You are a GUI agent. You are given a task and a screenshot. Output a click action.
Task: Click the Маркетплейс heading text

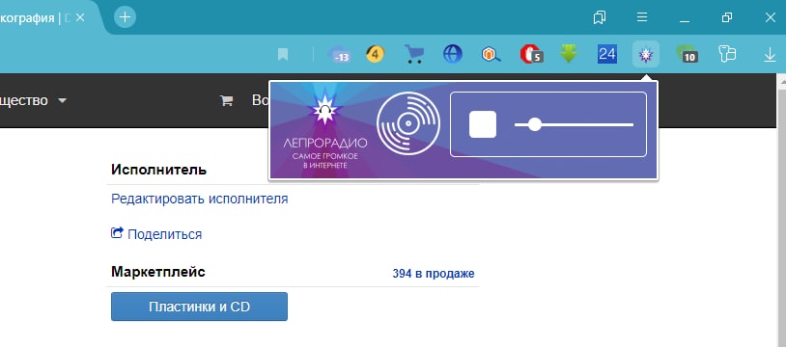click(x=158, y=272)
